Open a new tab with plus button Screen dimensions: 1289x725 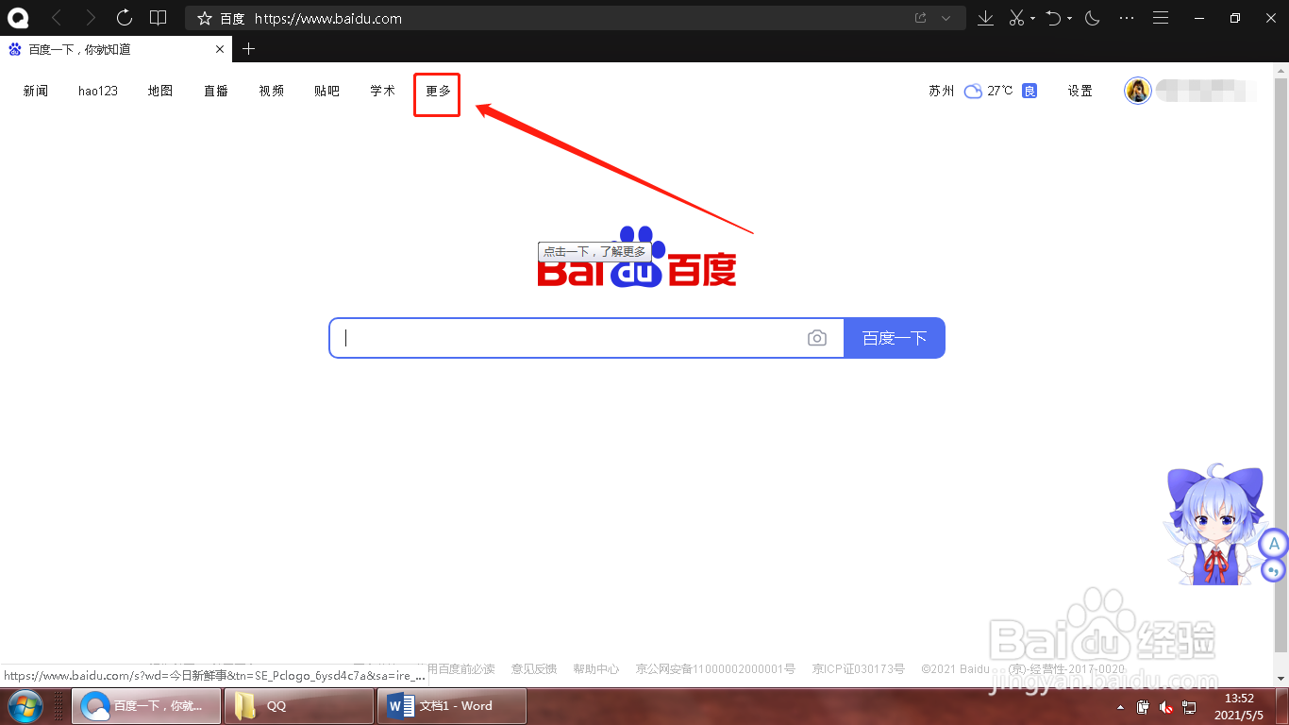[x=249, y=49]
